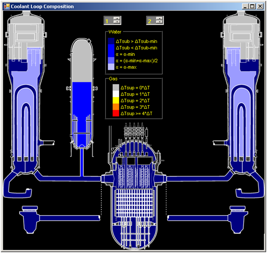Viewport: 267px width, 253px height.
Task: Click the ΔTsup = 0*ΔT gray swatch
Action: click(116, 87)
